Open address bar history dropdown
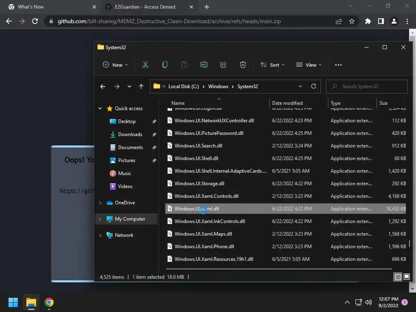This screenshot has width=416, height=312. [x=300, y=86]
